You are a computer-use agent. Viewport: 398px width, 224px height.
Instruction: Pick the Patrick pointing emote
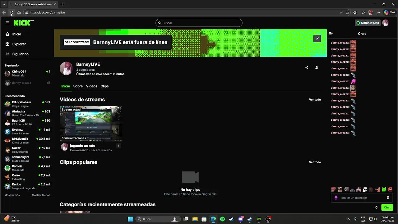tap(377, 189)
